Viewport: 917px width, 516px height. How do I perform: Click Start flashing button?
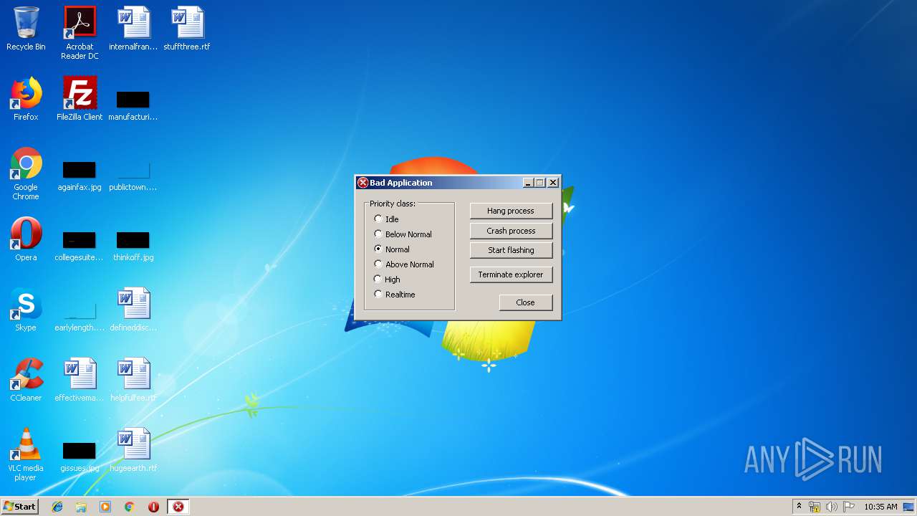tap(511, 250)
